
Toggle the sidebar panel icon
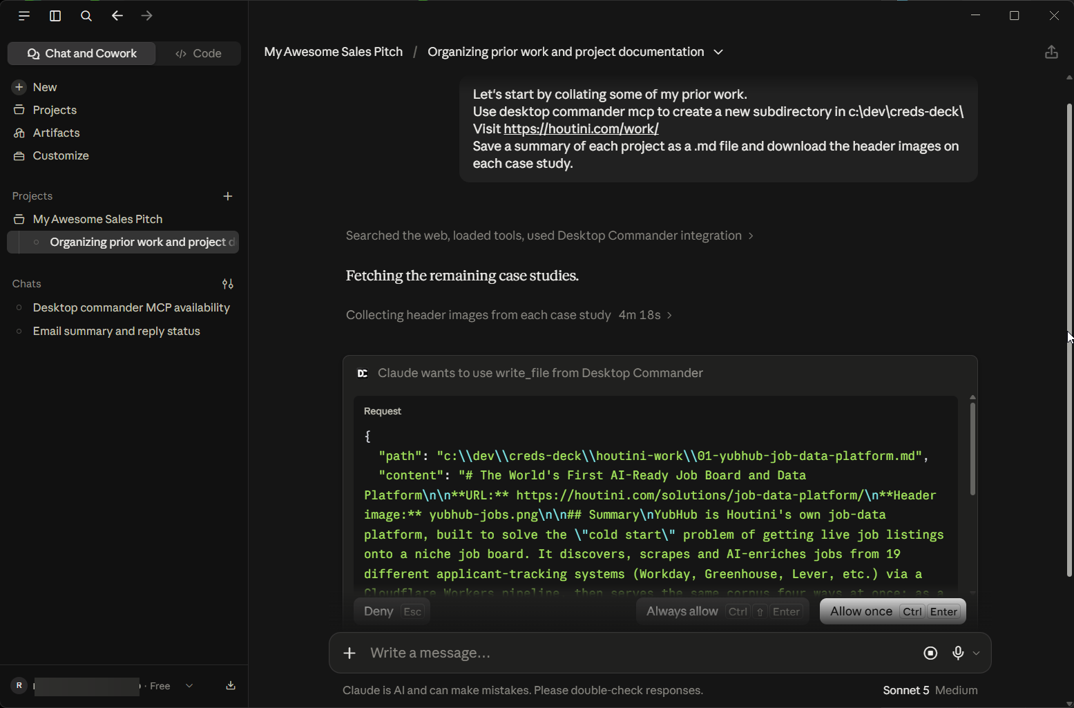click(x=55, y=16)
